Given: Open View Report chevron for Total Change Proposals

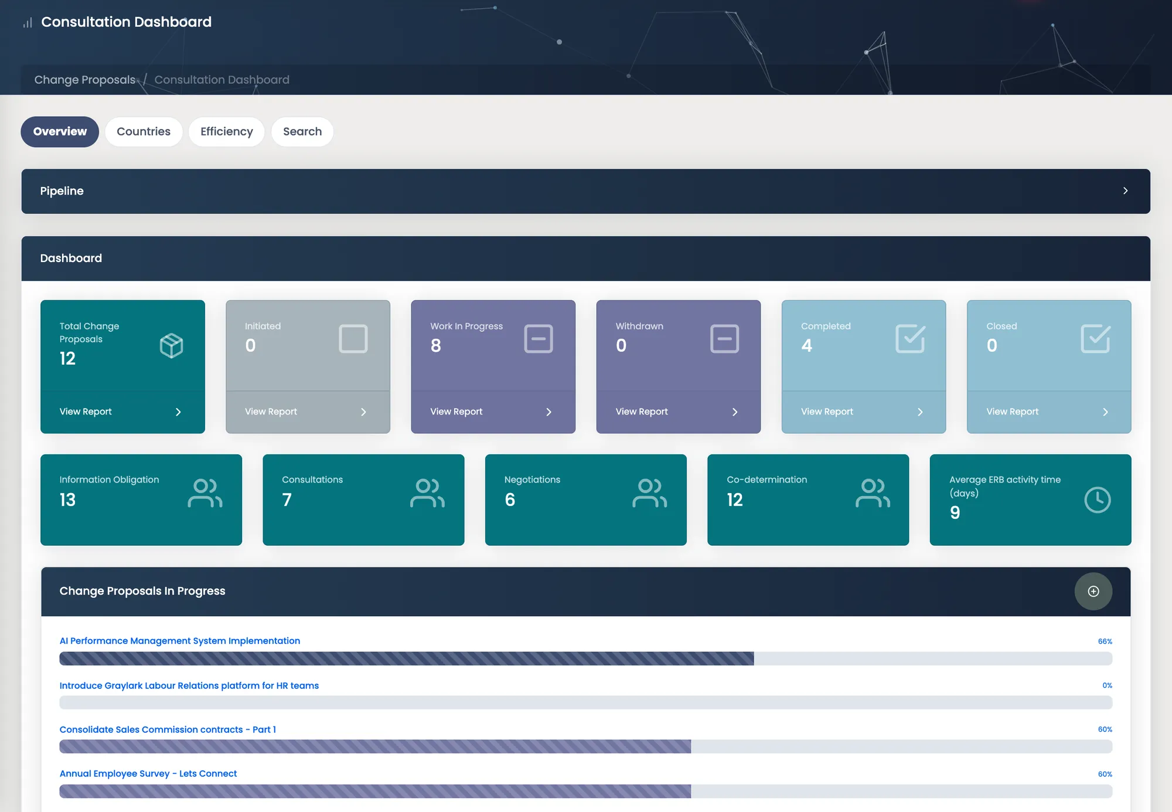Looking at the screenshot, I should point(178,412).
